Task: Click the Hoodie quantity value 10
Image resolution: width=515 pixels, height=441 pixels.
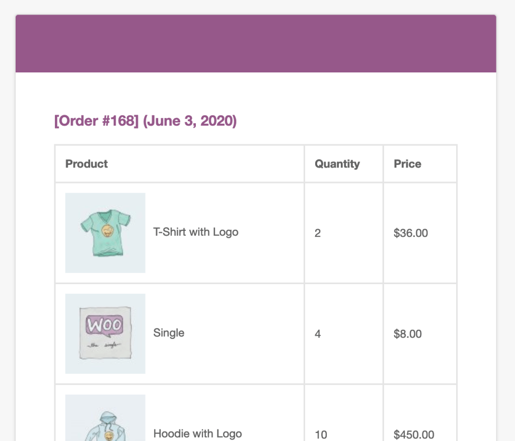Action: click(x=321, y=434)
